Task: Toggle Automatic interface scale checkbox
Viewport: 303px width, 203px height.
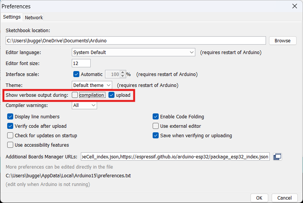Action: [76, 74]
